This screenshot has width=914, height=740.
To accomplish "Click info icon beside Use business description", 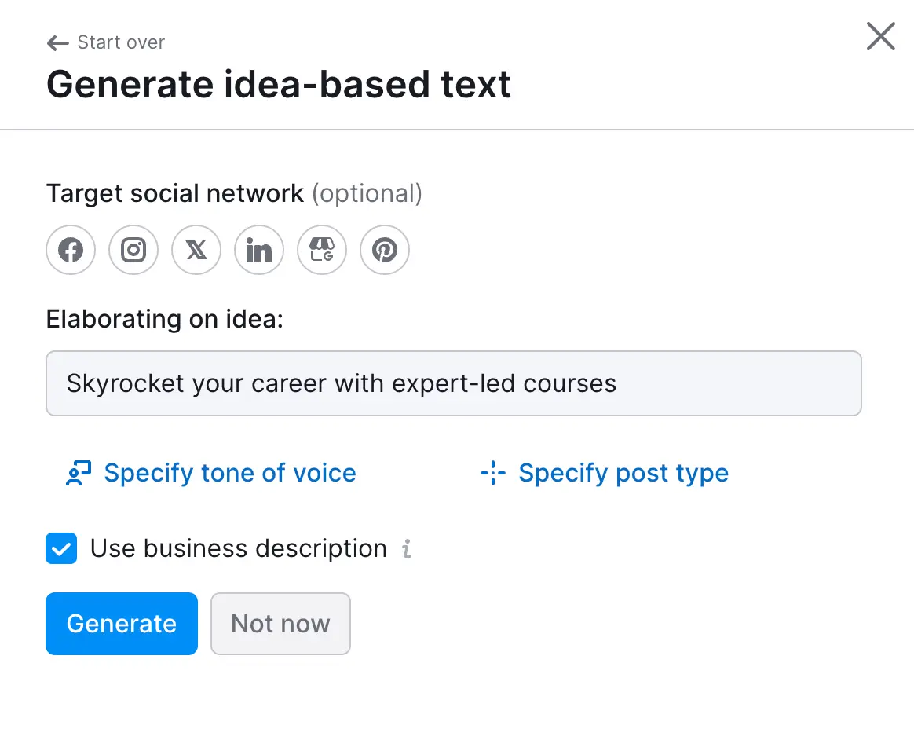I will [x=406, y=548].
